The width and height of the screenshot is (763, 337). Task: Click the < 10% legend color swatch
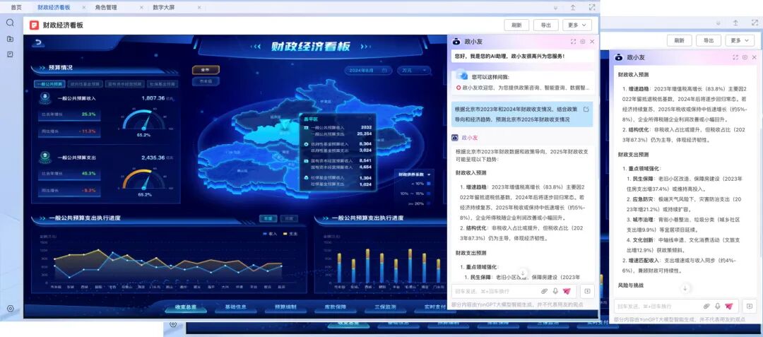point(428,184)
